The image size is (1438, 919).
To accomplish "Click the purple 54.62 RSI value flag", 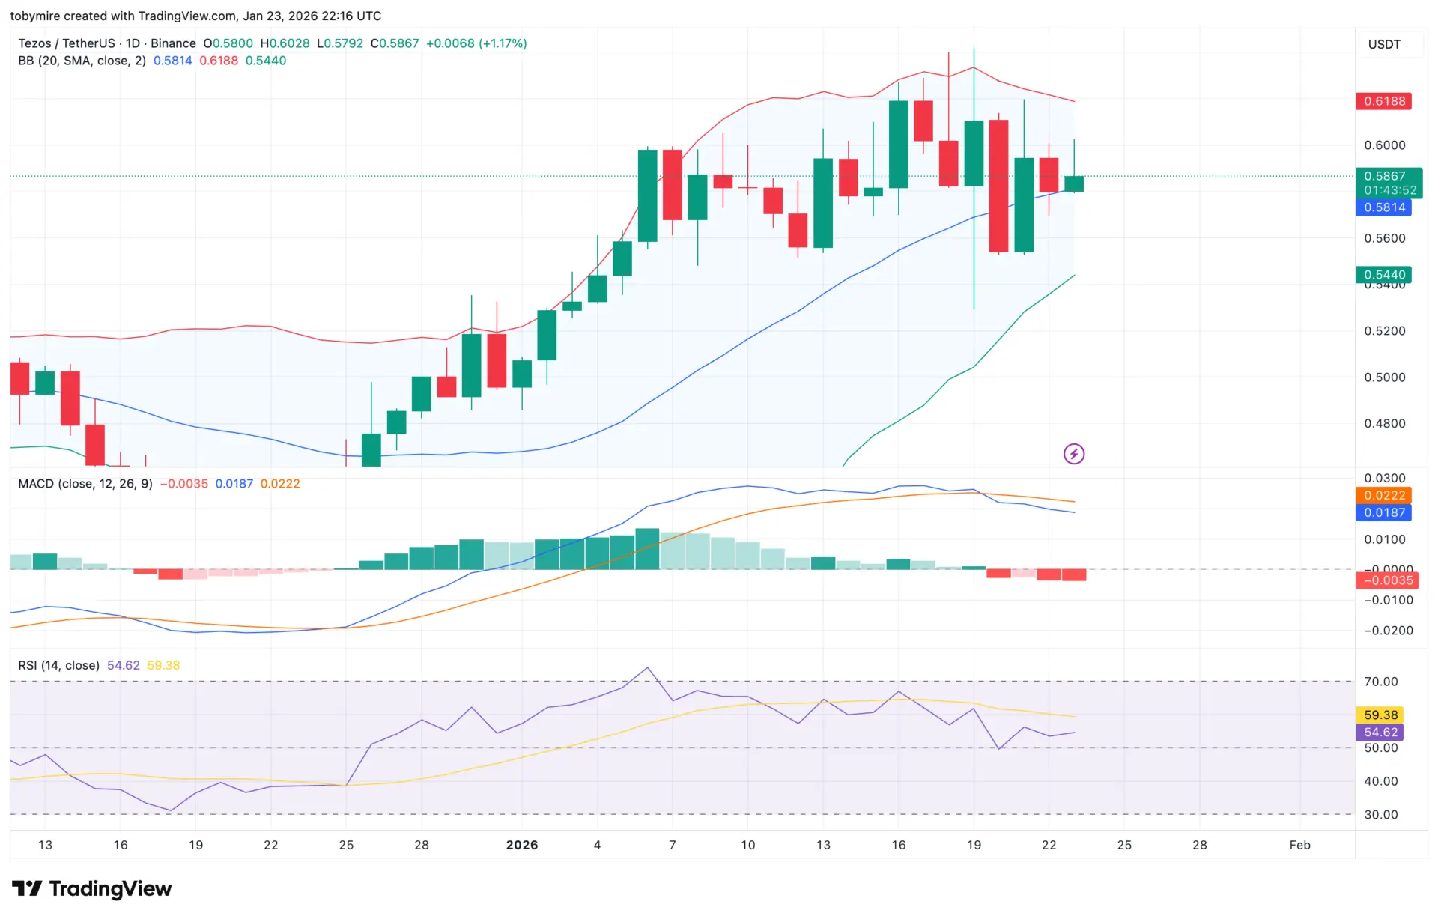I will tap(1380, 733).
